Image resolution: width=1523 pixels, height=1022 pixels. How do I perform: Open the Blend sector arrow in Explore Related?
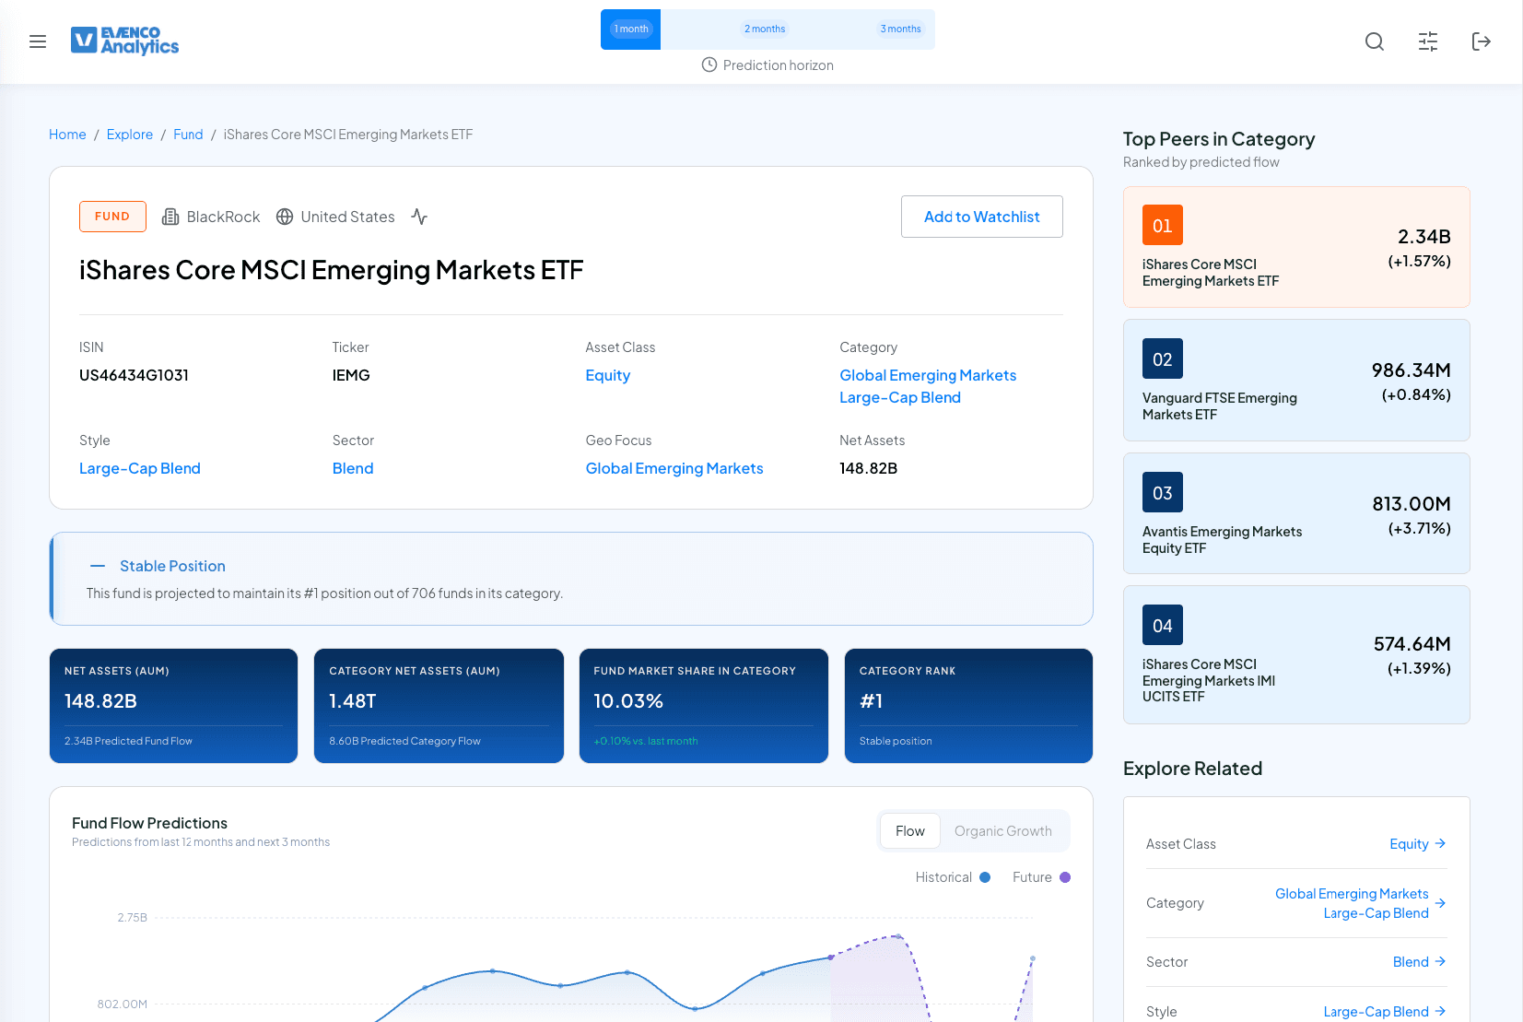click(x=1440, y=962)
